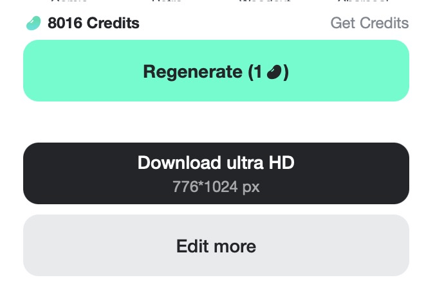This screenshot has width=426, height=298.
Task: Click the teal bean credits icon
Action: [33, 23]
